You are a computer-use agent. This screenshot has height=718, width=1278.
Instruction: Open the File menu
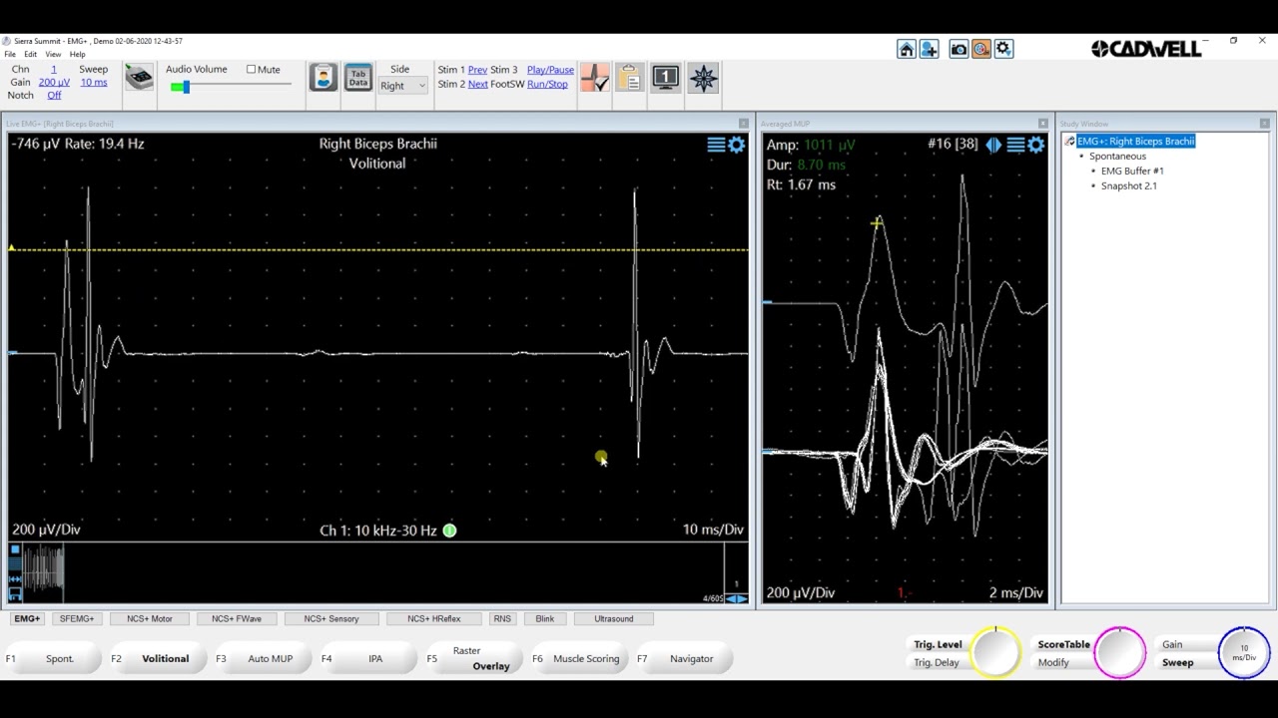[10, 54]
